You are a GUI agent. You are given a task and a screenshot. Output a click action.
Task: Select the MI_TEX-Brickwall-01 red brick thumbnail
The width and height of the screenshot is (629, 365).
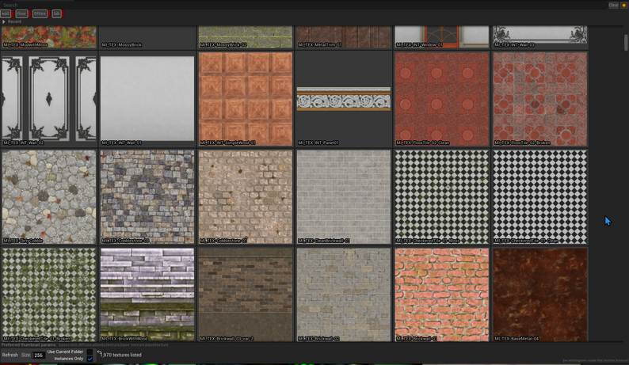pos(442,295)
